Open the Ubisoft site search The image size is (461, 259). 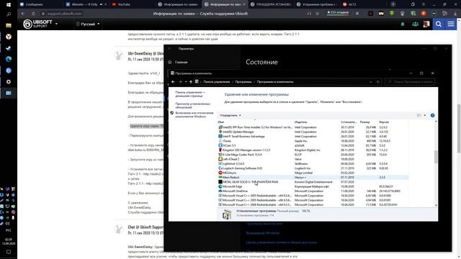[x=439, y=24]
